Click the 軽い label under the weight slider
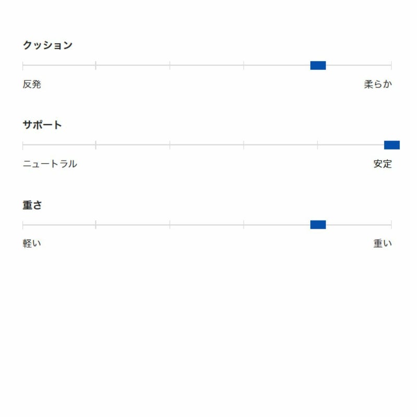The image size is (417, 417). click(32, 243)
